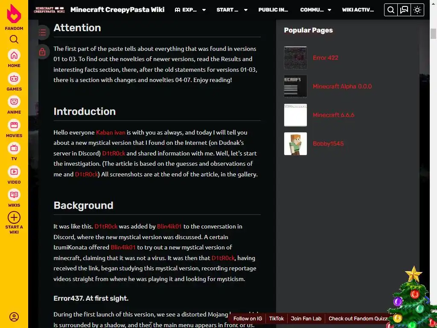Click the Introduction section heading
This screenshot has width=437, height=328.
coord(84,111)
